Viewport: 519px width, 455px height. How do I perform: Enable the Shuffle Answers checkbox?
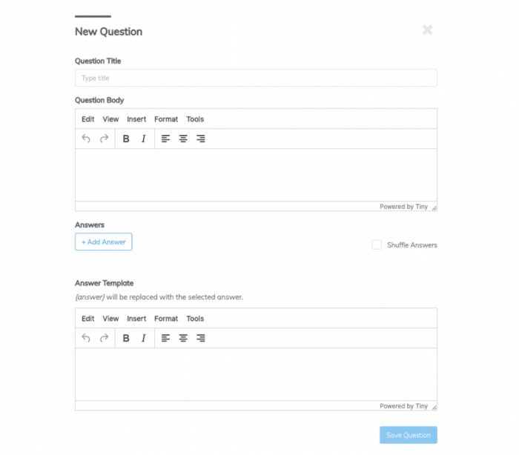tap(377, 245)
